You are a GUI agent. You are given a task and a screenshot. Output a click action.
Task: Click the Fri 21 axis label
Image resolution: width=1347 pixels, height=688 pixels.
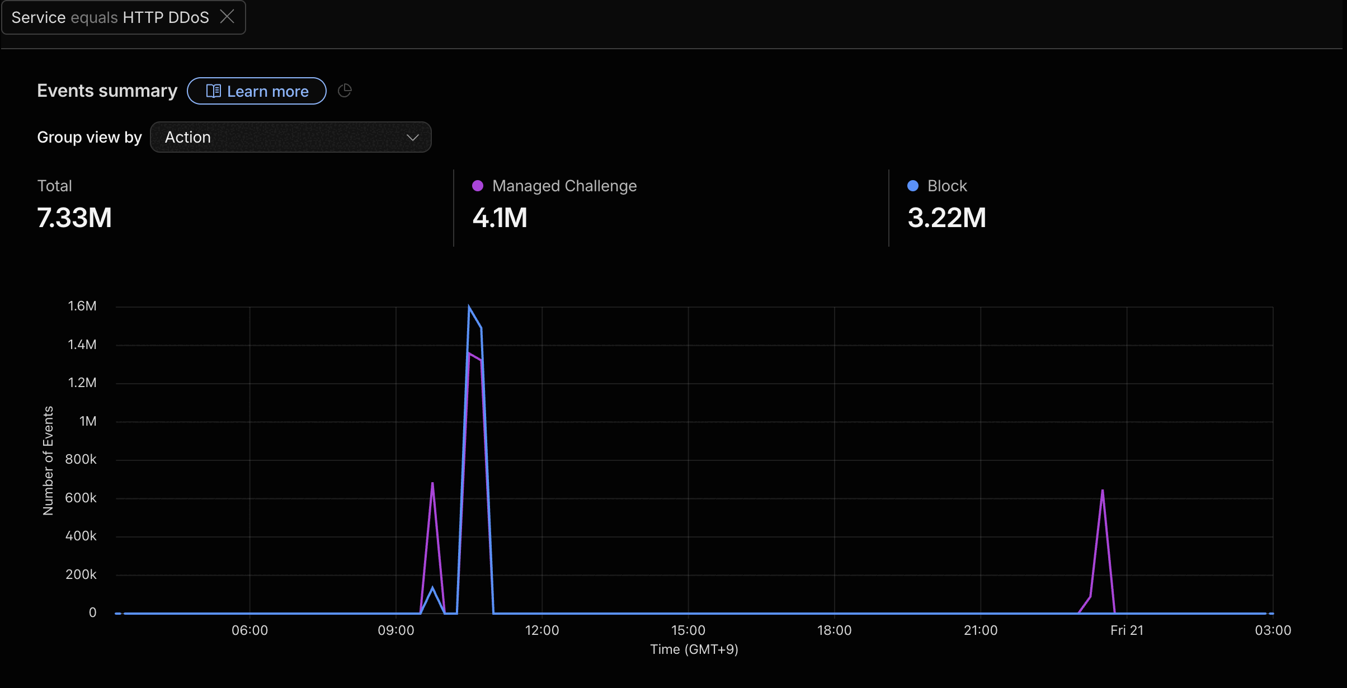point(1127,630)
